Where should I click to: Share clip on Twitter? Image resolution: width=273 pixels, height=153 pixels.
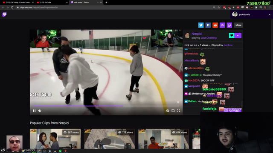201,25
